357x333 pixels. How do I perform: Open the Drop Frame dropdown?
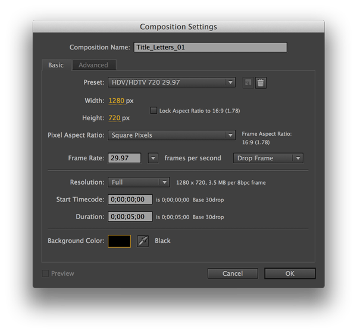tap(270, 158)
